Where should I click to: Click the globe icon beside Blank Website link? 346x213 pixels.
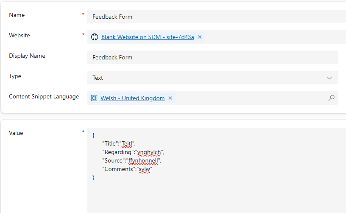coord(95,37)
